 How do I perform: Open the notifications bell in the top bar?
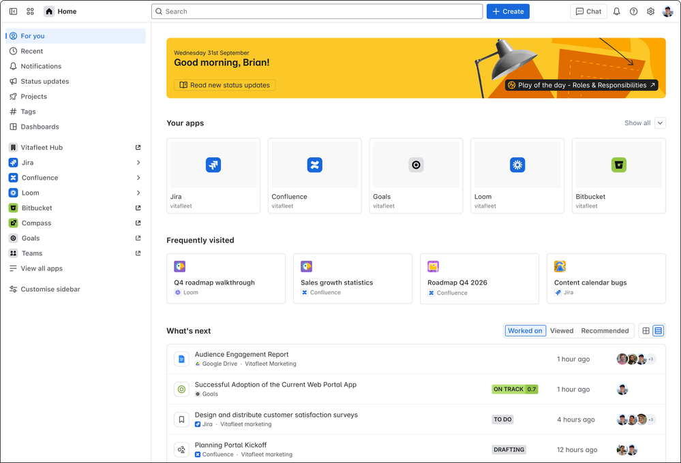click(616, 12)
